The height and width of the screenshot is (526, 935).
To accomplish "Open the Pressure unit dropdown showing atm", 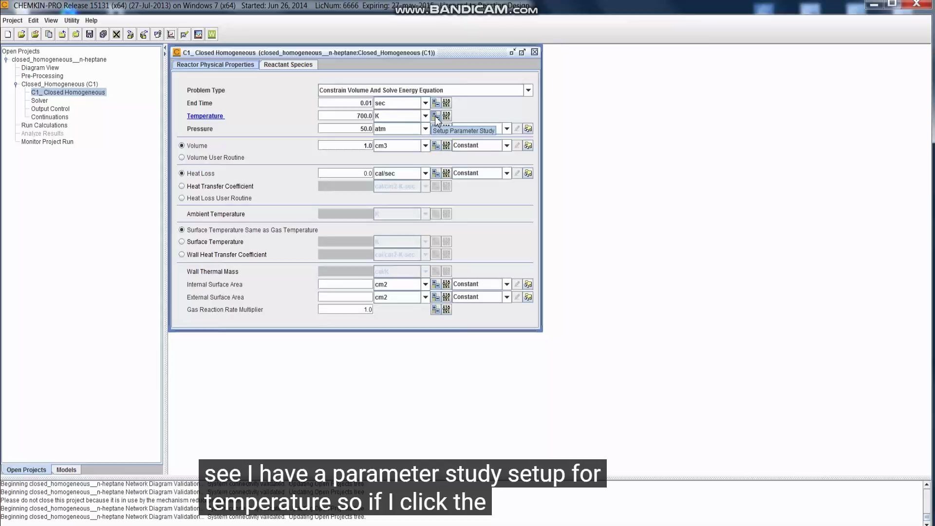I will click(x=425, y=129).
